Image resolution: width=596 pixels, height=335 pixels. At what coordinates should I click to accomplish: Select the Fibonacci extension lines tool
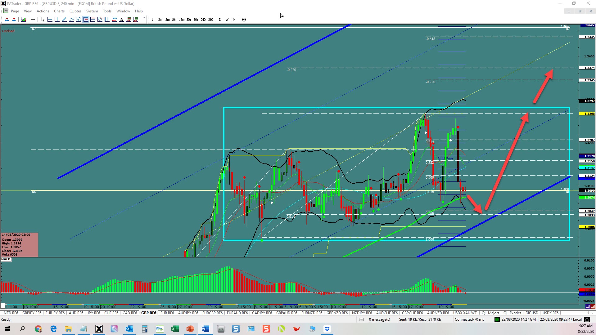[93, 20]
